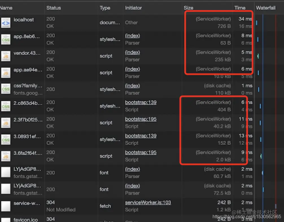The width and height of the screenshot is (284, 222).
Task: Open bootstrap:139 initiator link for 2.c863d4b
Action: coord(141,102)
